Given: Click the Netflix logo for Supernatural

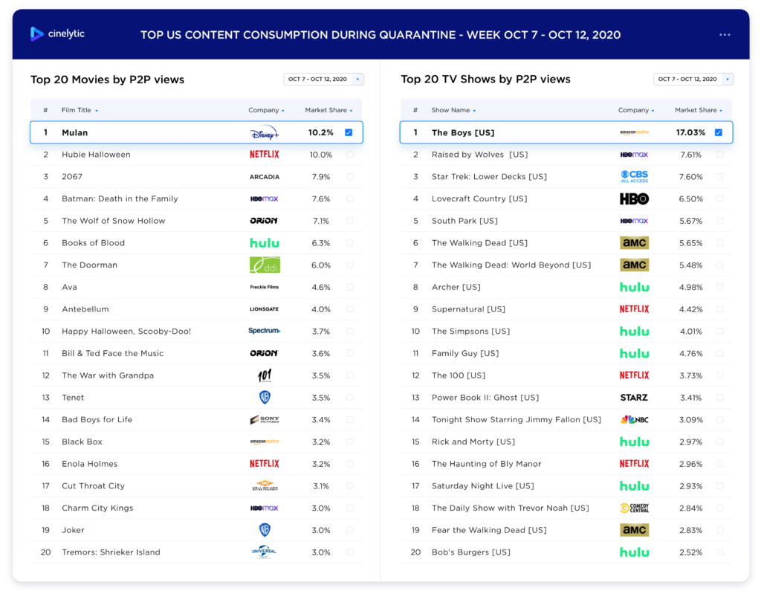Looking at the screenshot, I should tap(635, 309).
